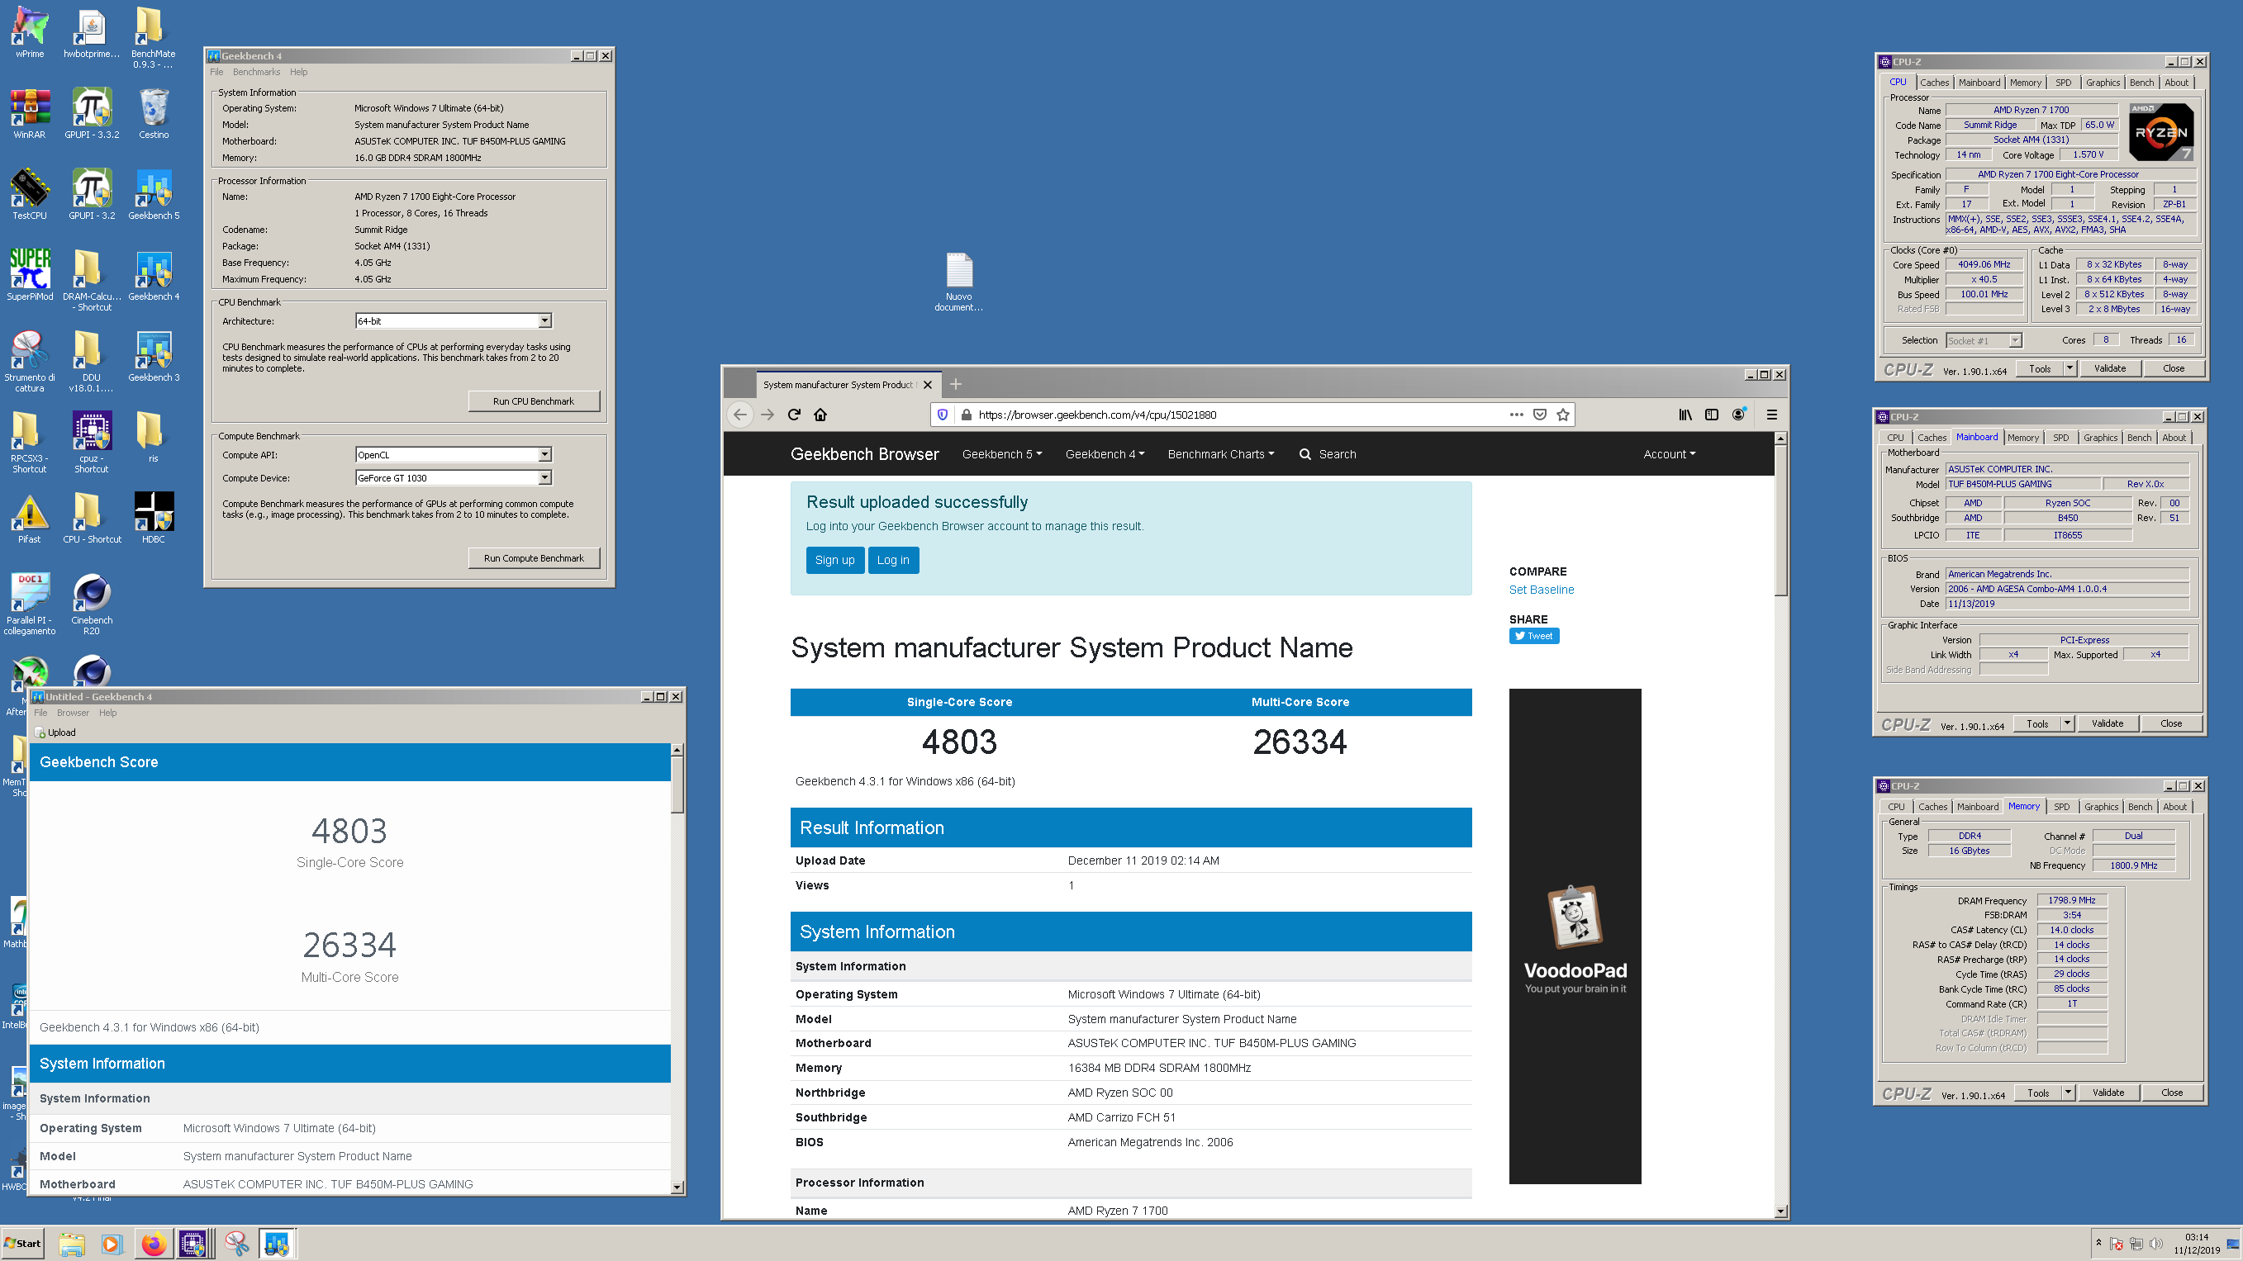The image size is (2243, 1261).
Task: Open the Bench tab in Memory CPU-Z window
Action: click(2141, 807)
